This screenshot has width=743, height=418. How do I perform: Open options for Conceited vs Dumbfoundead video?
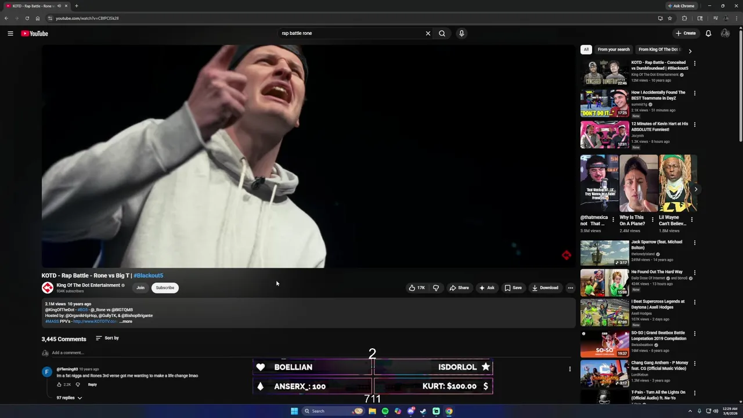(x=694, y=63)
